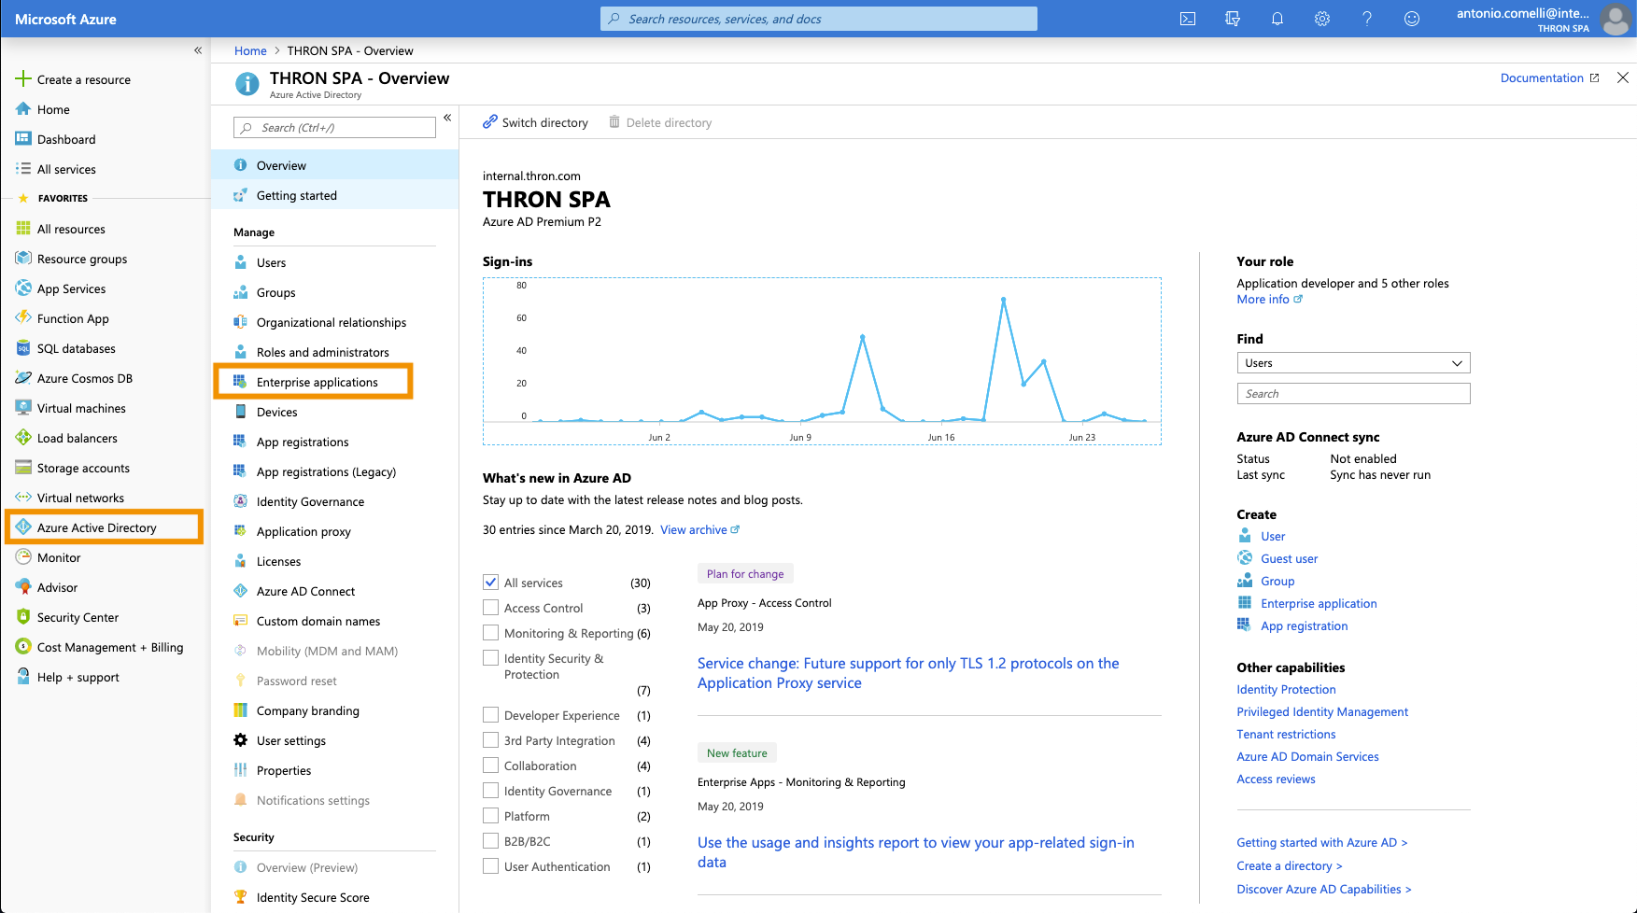This screenshot has height=913, width=1637.
Task: Click the Identity Secure Score trophy icon
Action: (240, 897)
